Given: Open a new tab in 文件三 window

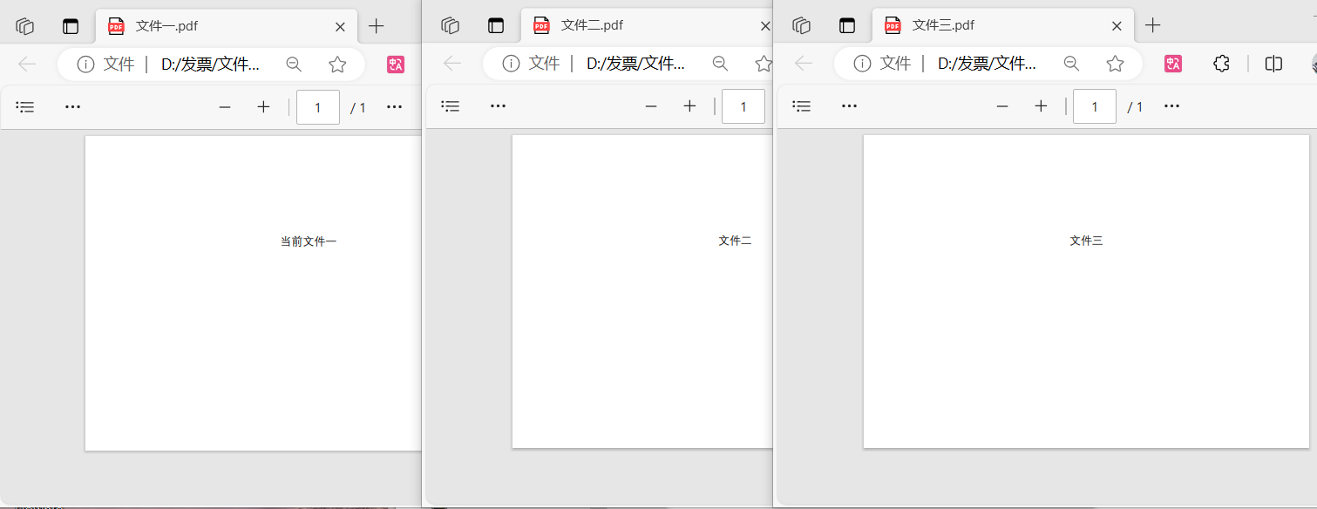Looking at the screenshot, I should pyautogui.click(x=1152, y=25).
